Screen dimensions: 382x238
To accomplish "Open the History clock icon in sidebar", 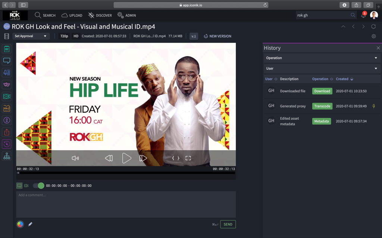I will 7,144.
